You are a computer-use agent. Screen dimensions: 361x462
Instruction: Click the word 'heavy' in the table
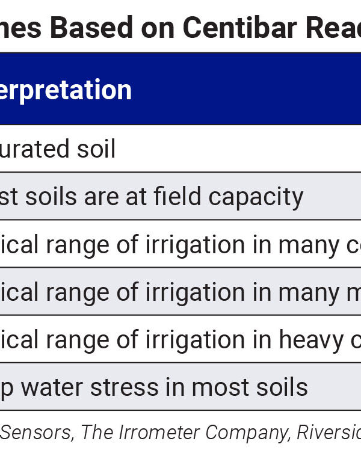(x=307, y=339)
